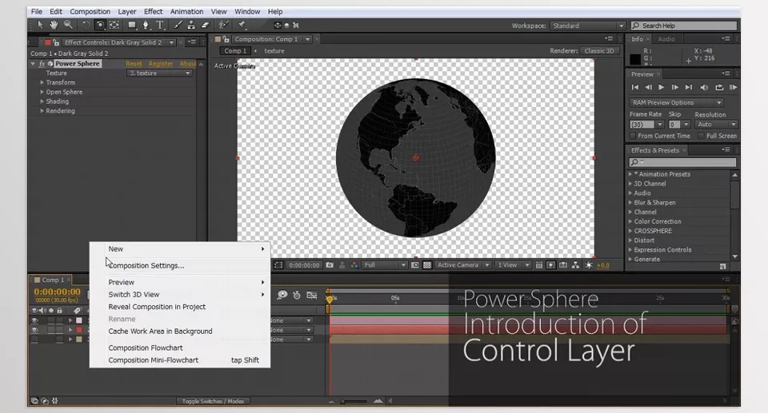
Task: Select the Clone Stamp tool
Action: tap(191, 25)
